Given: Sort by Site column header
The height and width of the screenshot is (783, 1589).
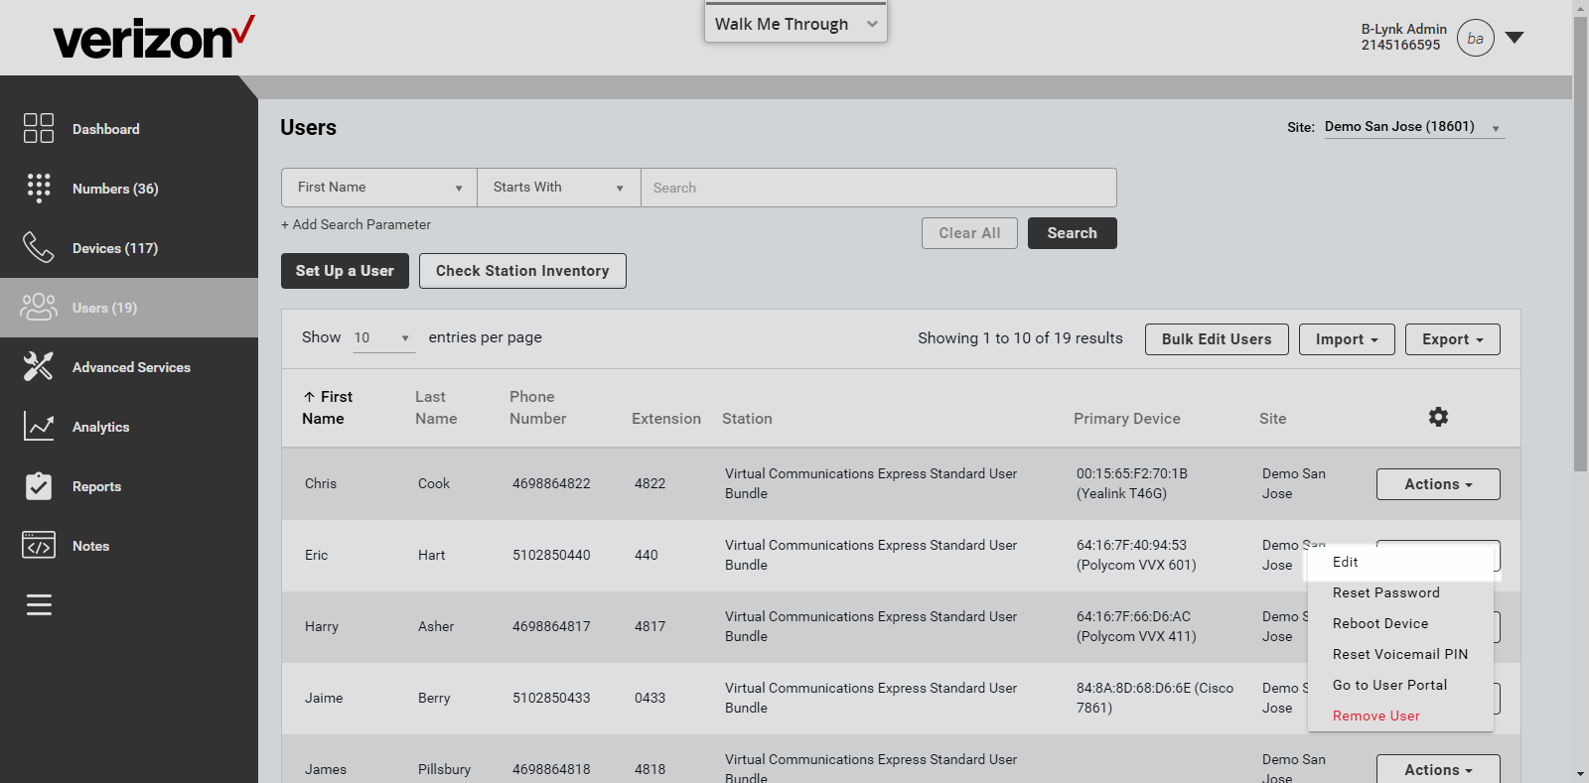Looking at the screenshot, I should 1273,419.
